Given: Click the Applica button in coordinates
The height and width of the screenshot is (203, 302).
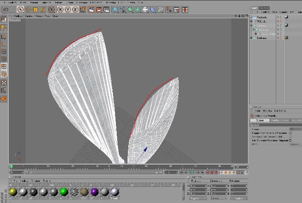Looking at the screenshot, I should [238, 198].
